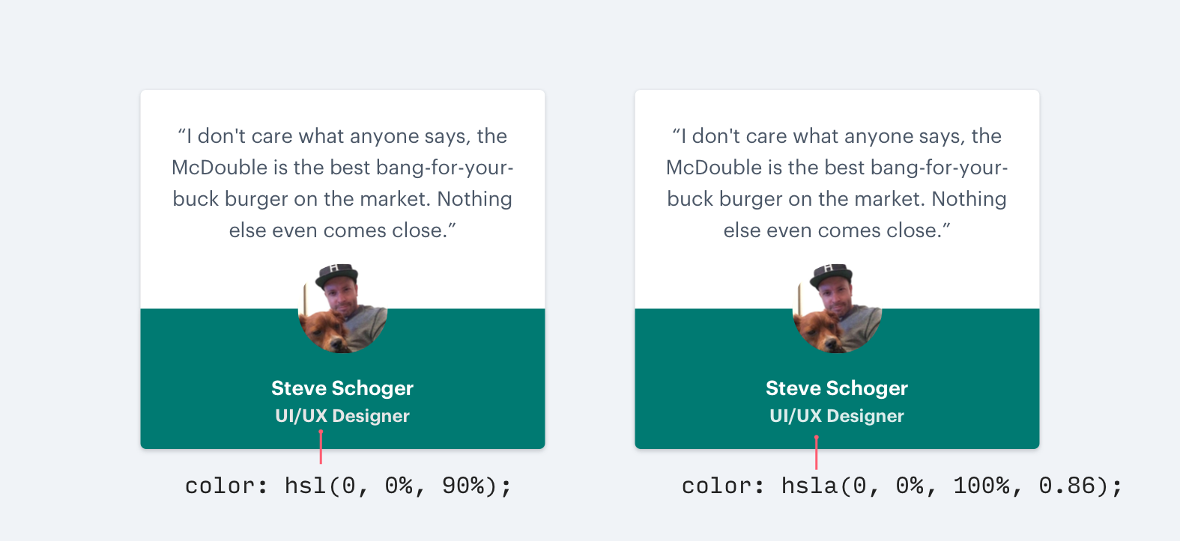Select the left card's Steve Schoger name
Image resolution: width=1180 pixels, height=541 pixels.
pos(342,388)
